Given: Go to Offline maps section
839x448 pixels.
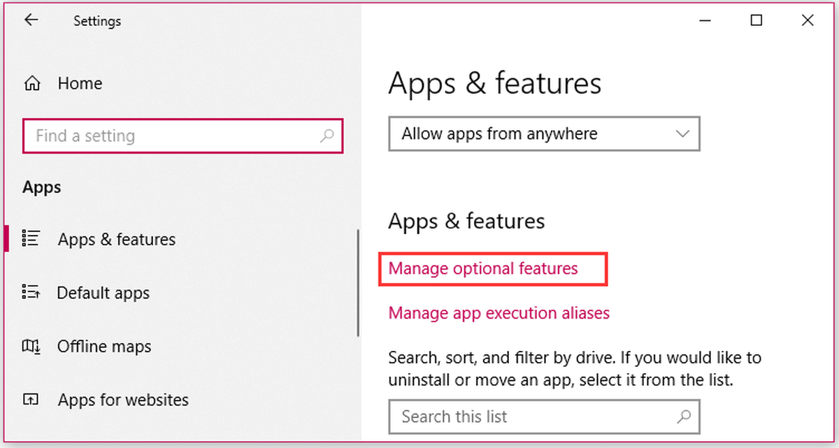Looking at the screenshot, I should coord(104,347).
